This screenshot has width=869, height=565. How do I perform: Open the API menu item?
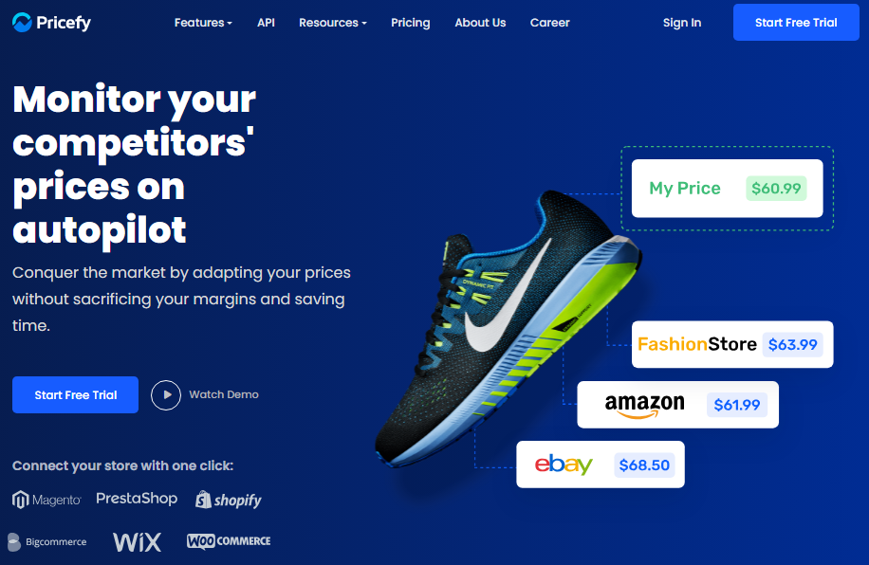[266, 23]
